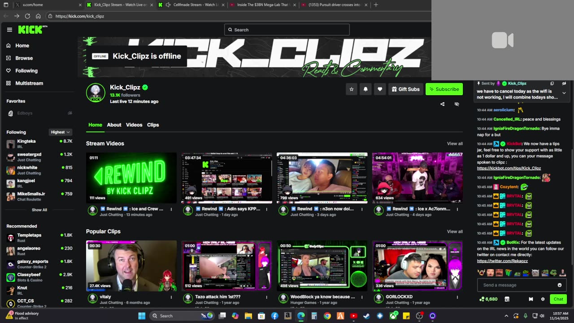Open options menu for n3on now video

point(362,209)
